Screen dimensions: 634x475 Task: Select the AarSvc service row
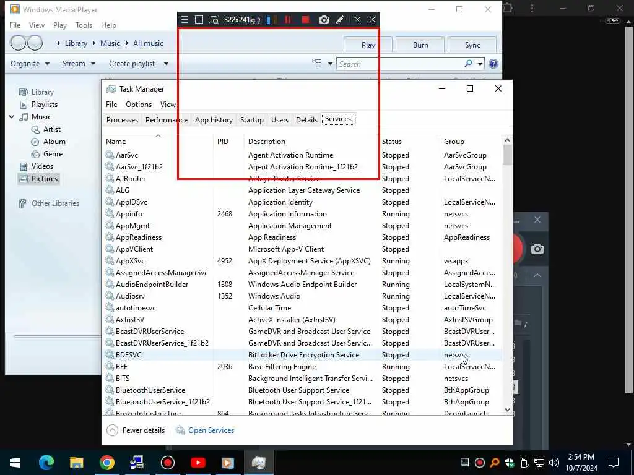tap(302, 155)
